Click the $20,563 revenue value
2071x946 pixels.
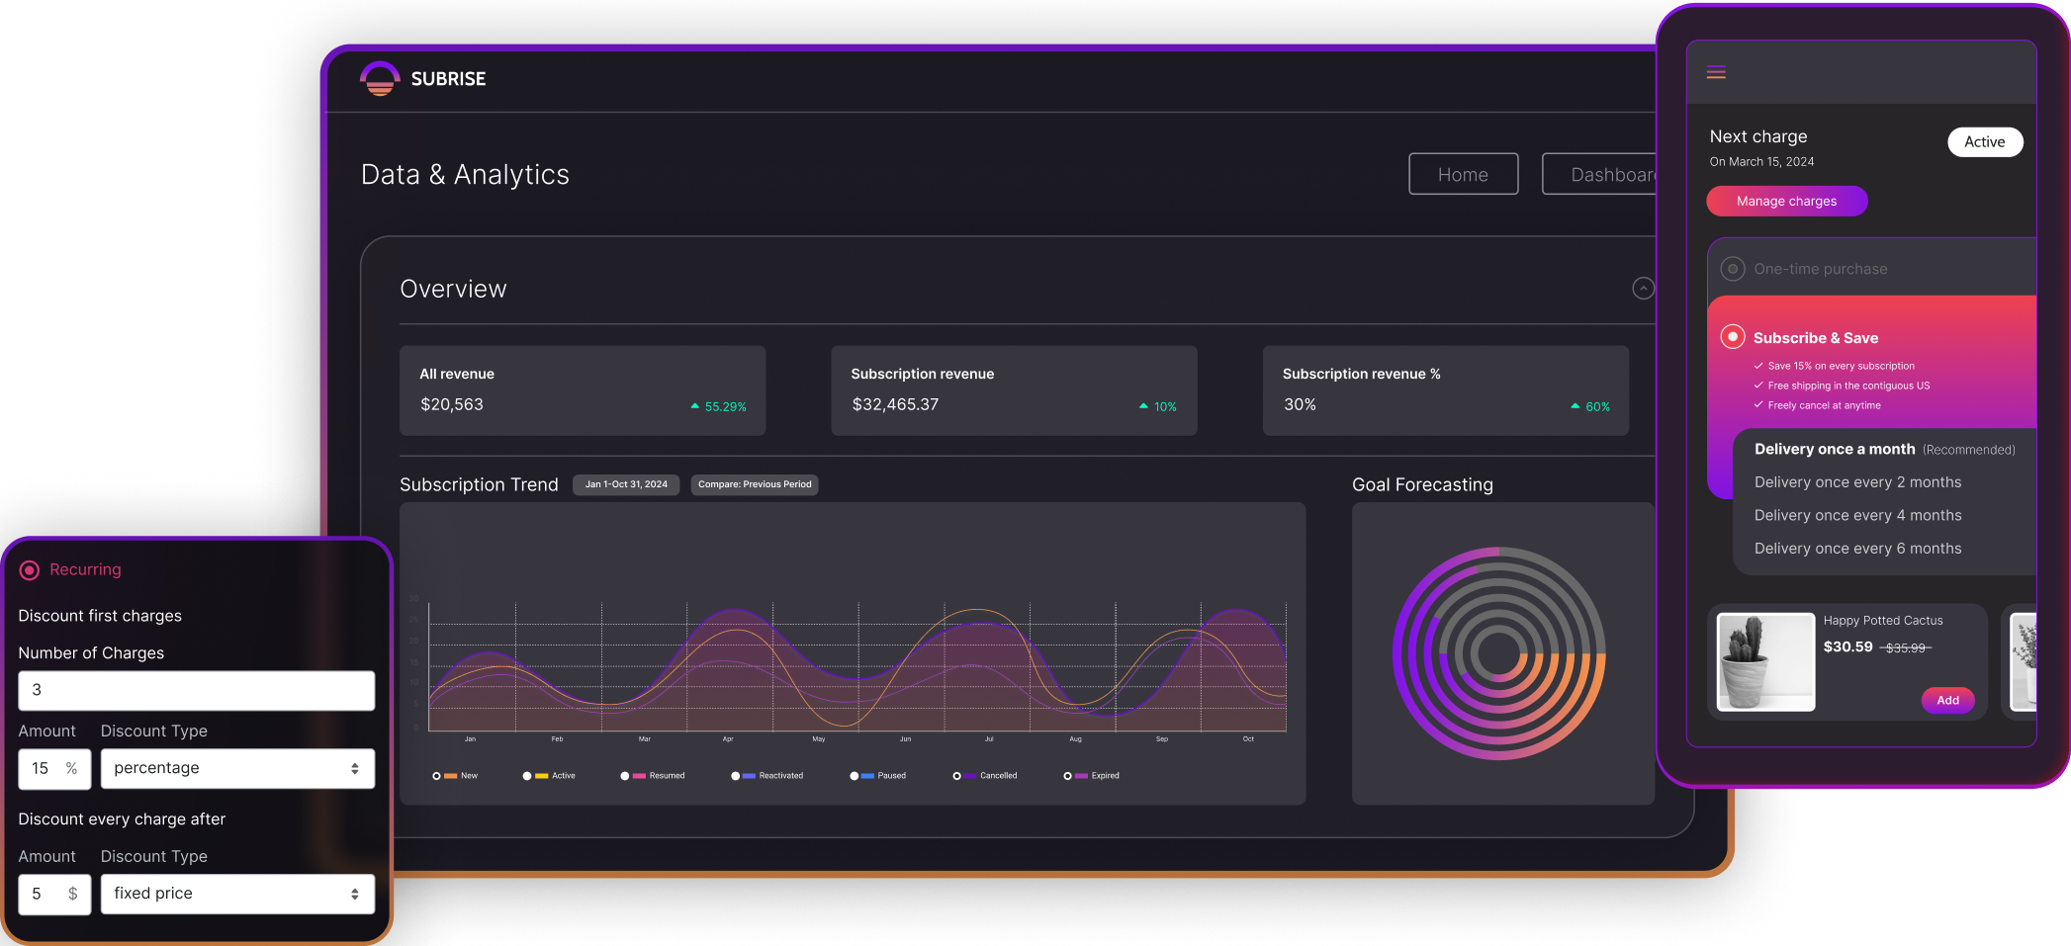(x=452, y=404)
